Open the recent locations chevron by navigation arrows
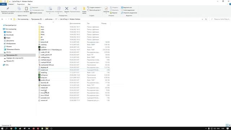The image size is (231, 130). click(9, 19)
